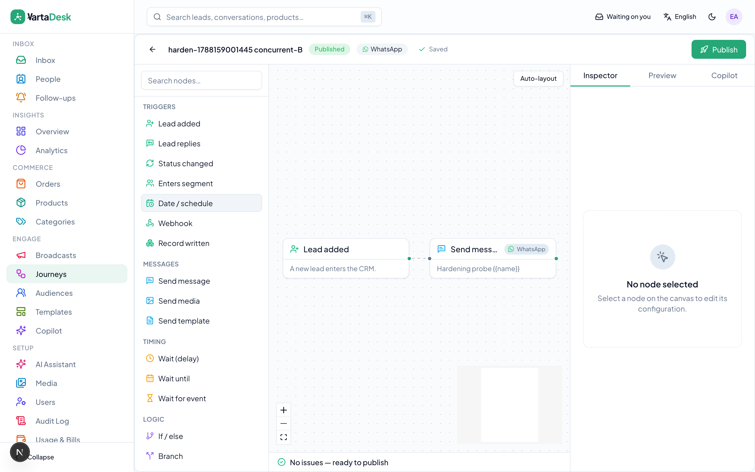Image resolution: width=755 pixels, height=472 pixels.
Task: Switch to the Copilot tab
Action: tap(724, 76)
